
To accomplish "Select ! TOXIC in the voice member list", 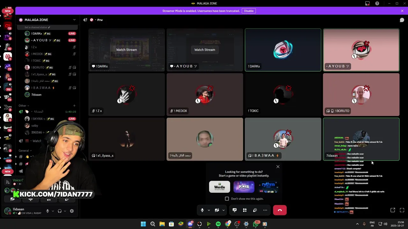I will tap(50, 61).
